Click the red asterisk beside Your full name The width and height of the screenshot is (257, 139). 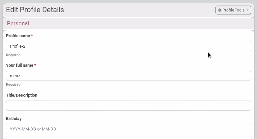click(35, 65)
